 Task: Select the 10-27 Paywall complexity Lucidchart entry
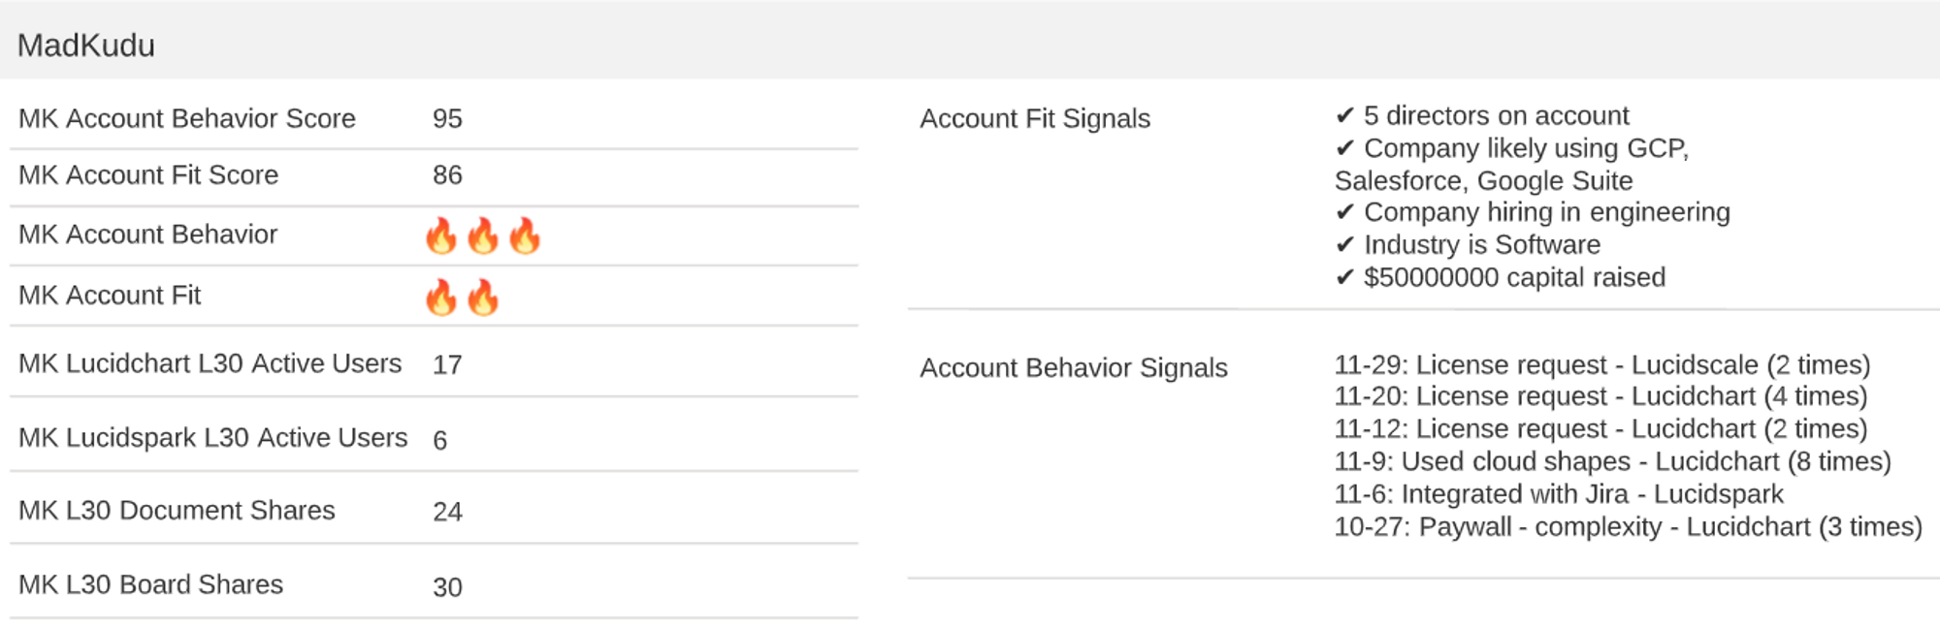[1629, 527]
